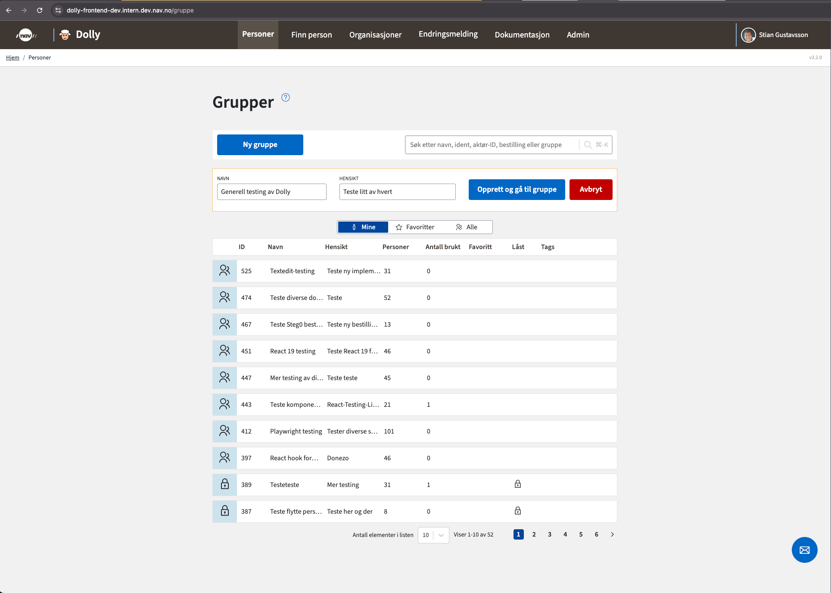Open pagination page 4
Screen dimensions: 831x593
(565, 534)
